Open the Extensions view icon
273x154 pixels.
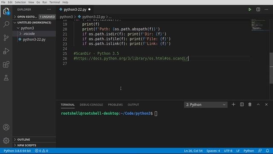point(6,65)
